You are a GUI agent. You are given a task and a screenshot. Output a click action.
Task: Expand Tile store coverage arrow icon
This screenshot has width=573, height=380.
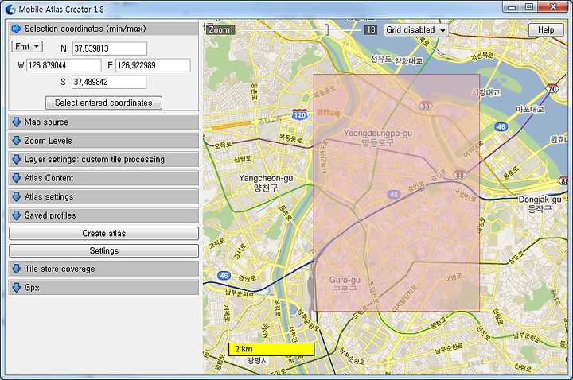[x=17, y=269]
